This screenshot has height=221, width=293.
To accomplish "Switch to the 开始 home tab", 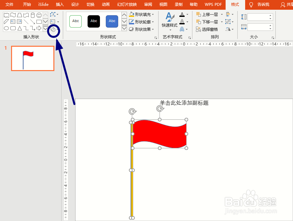I will pos(27,5).
